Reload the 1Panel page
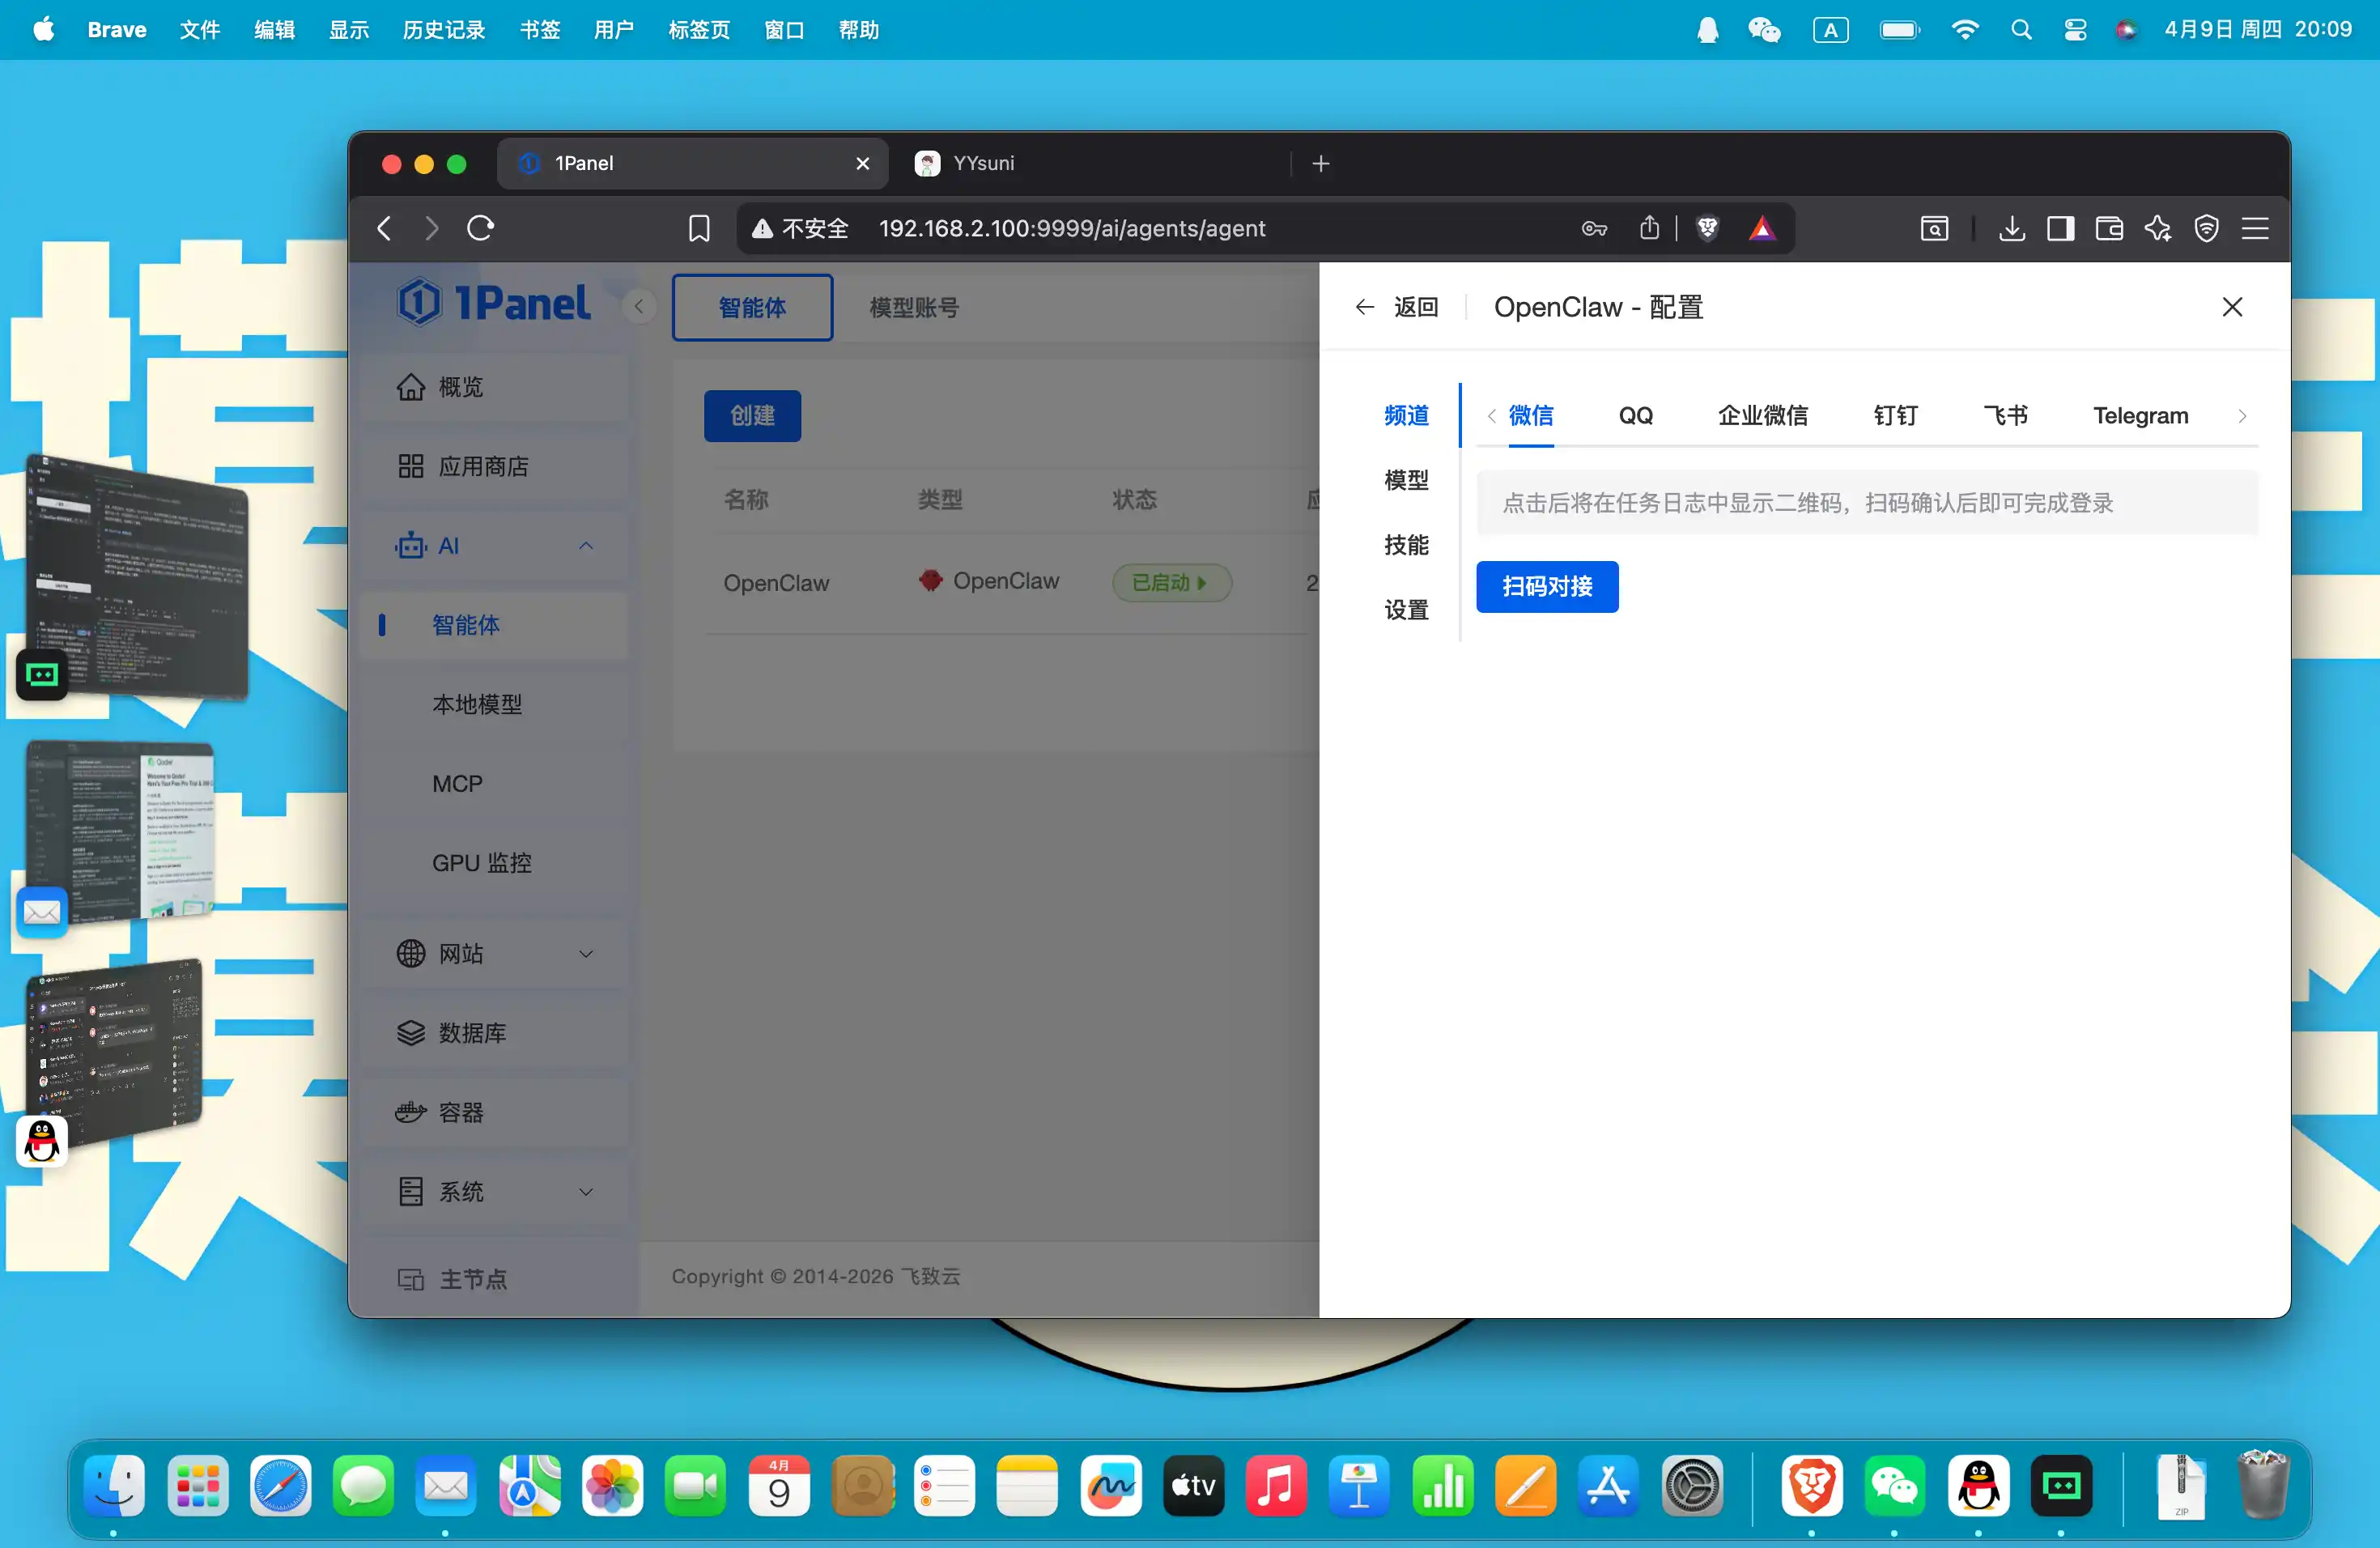This screenshot has height=1548, width=2380. (481, 229)
